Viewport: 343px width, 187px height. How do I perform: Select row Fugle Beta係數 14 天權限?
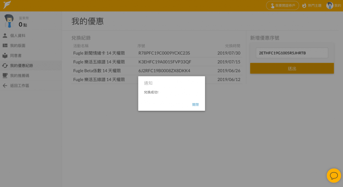tap(157, 71)
